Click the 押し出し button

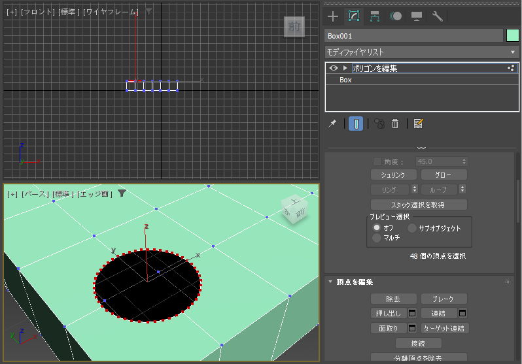(x=389, y=314)
